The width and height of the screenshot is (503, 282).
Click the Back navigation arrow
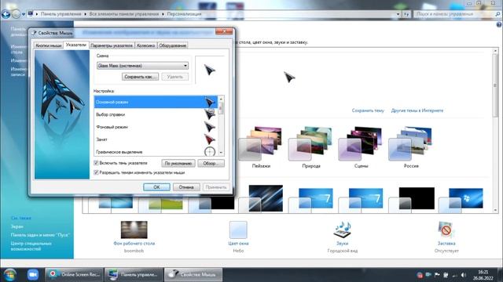pos(6,14)
